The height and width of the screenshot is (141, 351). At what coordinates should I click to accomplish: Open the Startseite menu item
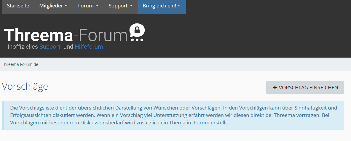tap(18, 6)
